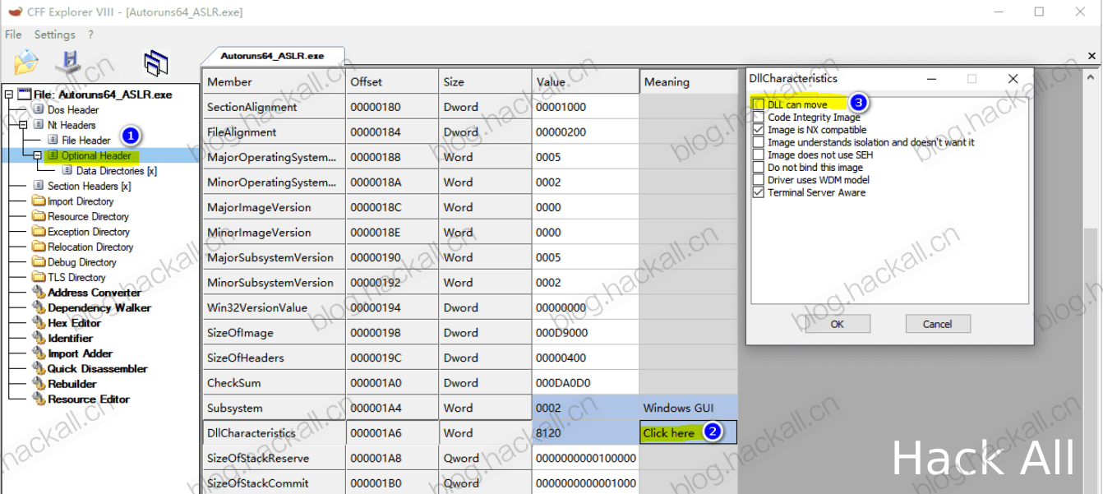Click the DllCharacteristics value 8120
This screenshot has width=1103, height=494.
(x=585, y=433)
